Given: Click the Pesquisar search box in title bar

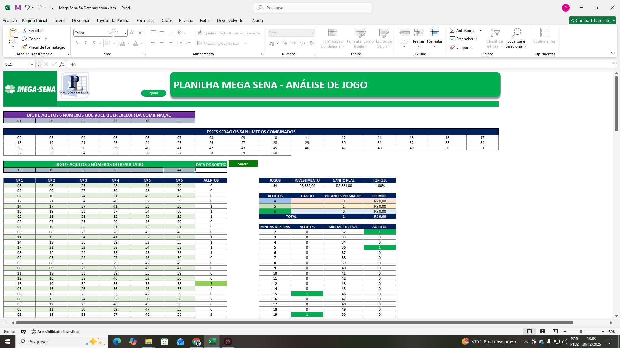Looking at the screenshot, I should pyautogui.click(x=312, y=8).
